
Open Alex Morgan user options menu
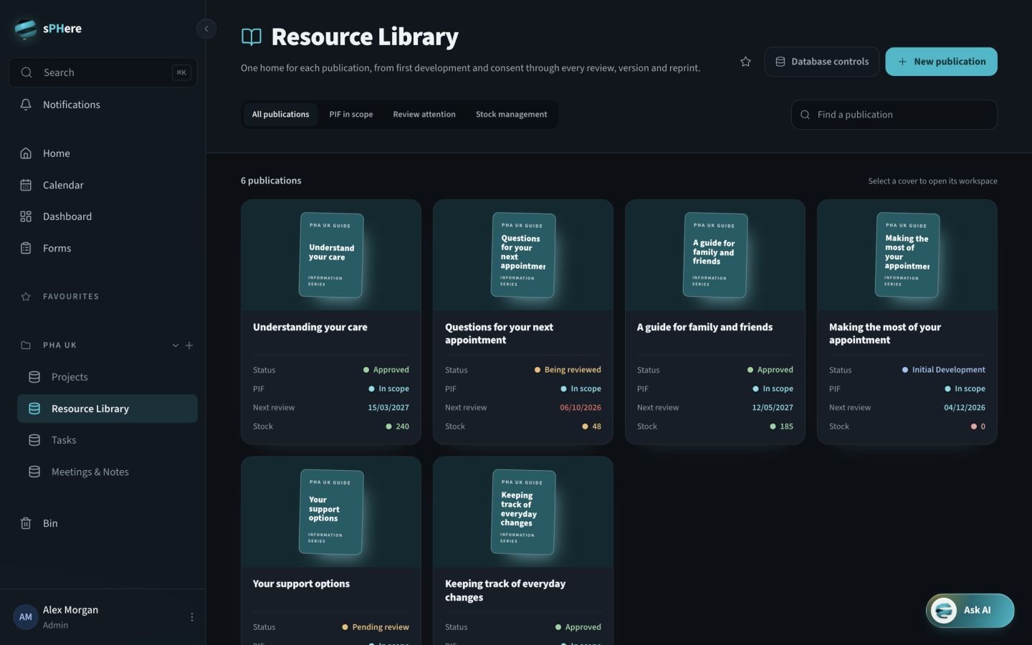click(x=191, y=617)
